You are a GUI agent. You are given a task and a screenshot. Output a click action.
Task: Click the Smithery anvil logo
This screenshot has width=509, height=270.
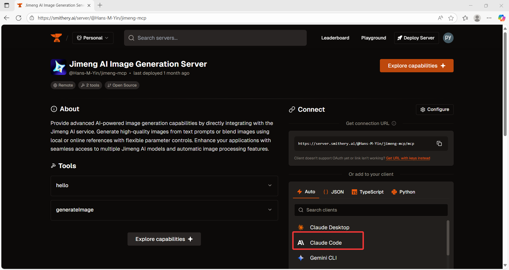click(56, 38)
